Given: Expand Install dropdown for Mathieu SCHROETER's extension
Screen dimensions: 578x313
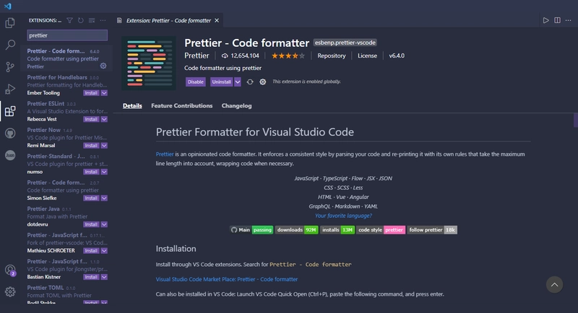Looking at the screenshot, I should pyautogui.click(x=104, y=251).
